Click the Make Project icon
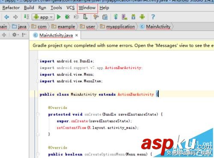 [27, 17]
